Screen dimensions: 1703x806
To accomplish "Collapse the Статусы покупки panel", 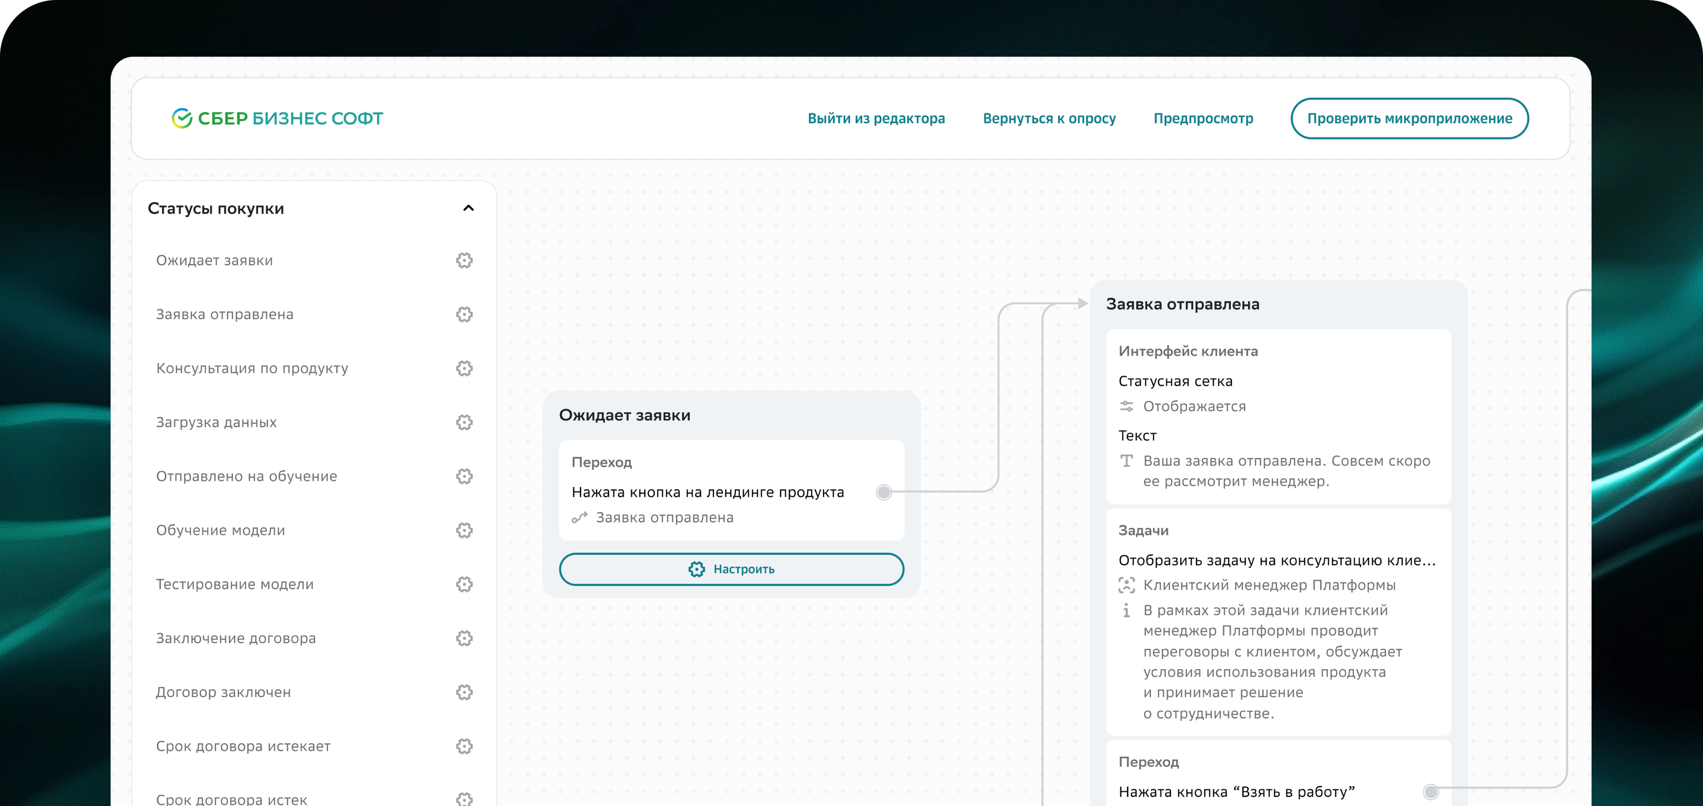I will [469, 208].
